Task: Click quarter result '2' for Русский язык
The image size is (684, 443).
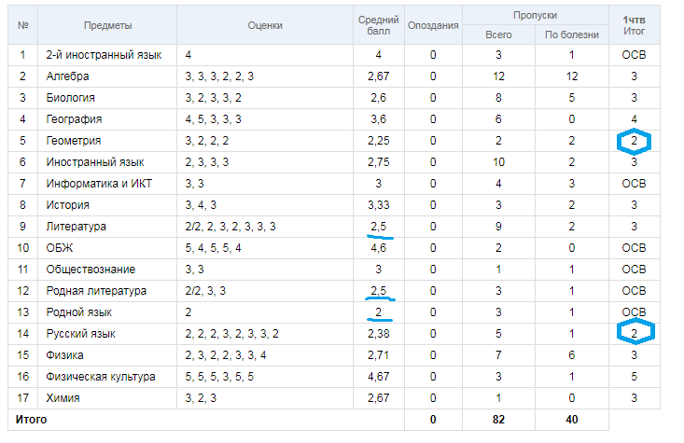Action: click(x=634, y=334)
